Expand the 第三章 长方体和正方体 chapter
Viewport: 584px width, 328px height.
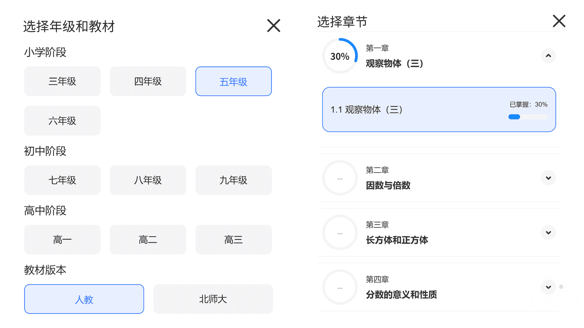[548, 233]
